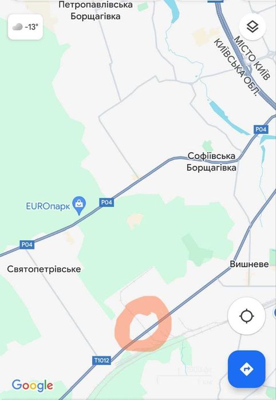This screenshot has width=276, height=400.
Task: Tap the P04 shield northeast of Софіївська Борщагівка
Action: click(x=261, y=129)
